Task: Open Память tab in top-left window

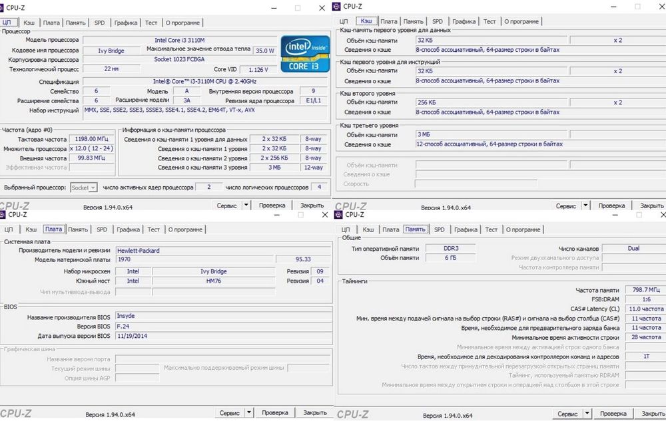Action: [76, 23]
